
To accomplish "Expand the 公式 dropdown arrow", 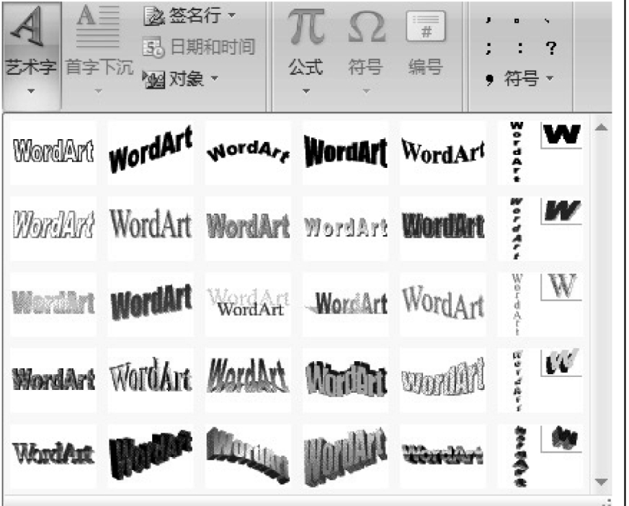I will point(306,91).
